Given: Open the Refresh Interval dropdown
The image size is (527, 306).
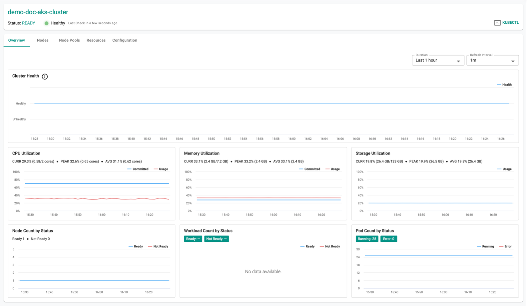Looking at the screenshot, I should [x=492, y=60].
